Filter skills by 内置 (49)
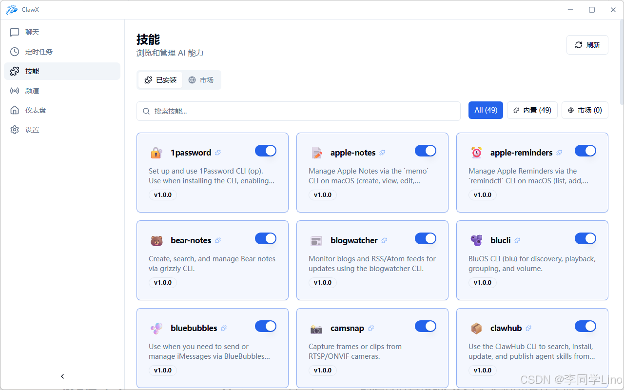This screenshot has width=624, height=390. (532, 110)
